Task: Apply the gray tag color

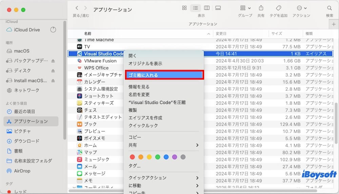Action: click(183, 157)
